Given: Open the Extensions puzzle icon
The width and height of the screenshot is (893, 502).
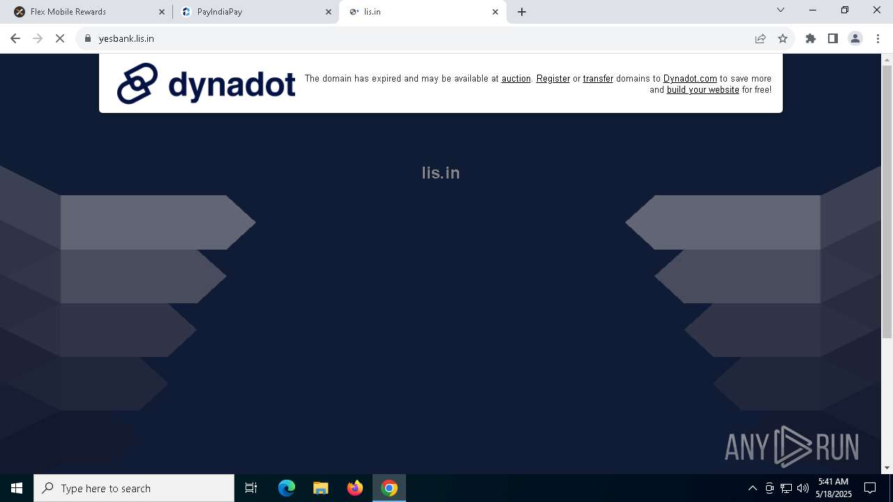Looking at the screenshot, I should tap(811, 38).
